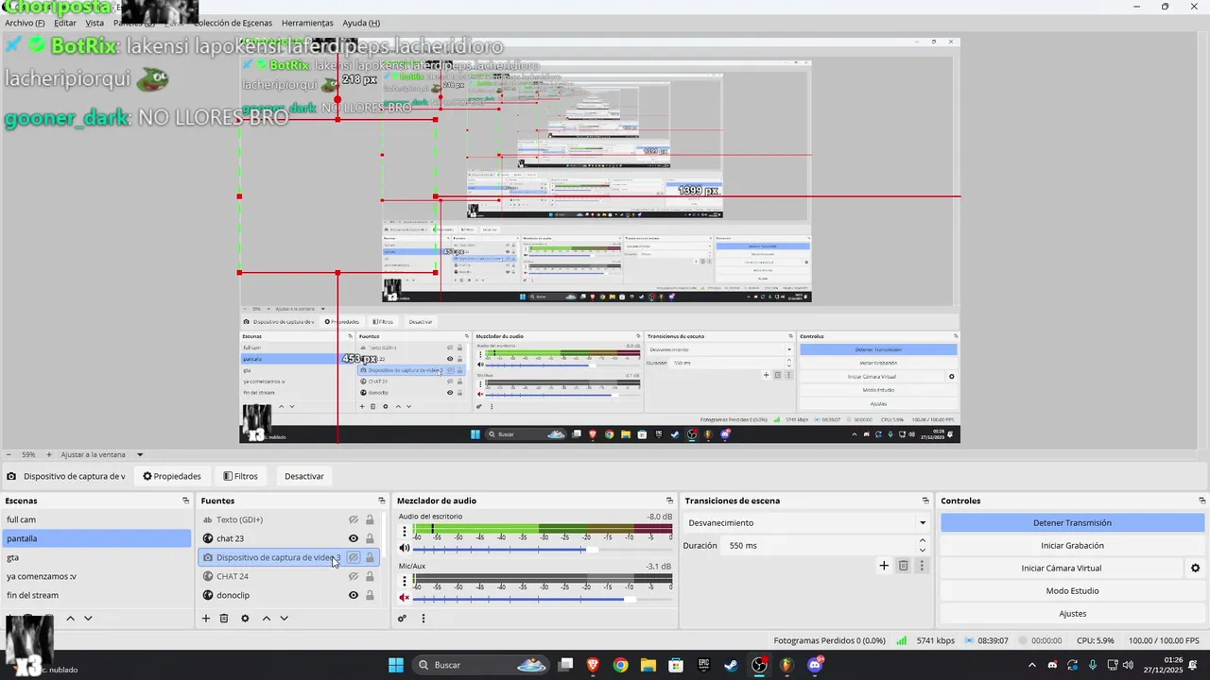Zoom in preview with plus icon
1210x680 pixels.
tap(50, 454)
